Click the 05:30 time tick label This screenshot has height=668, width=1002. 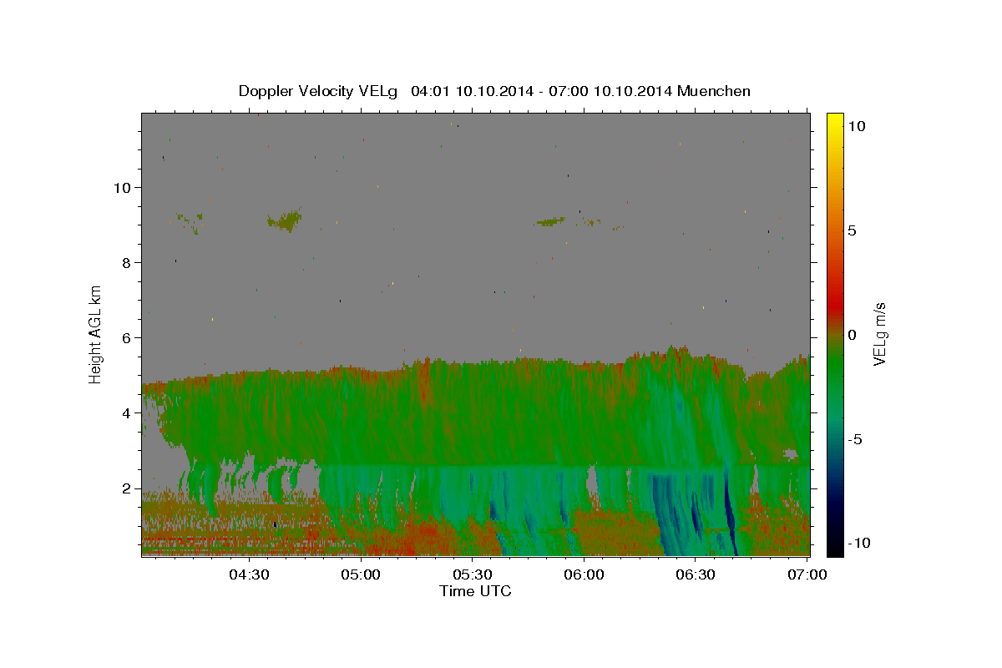(473, 574)
